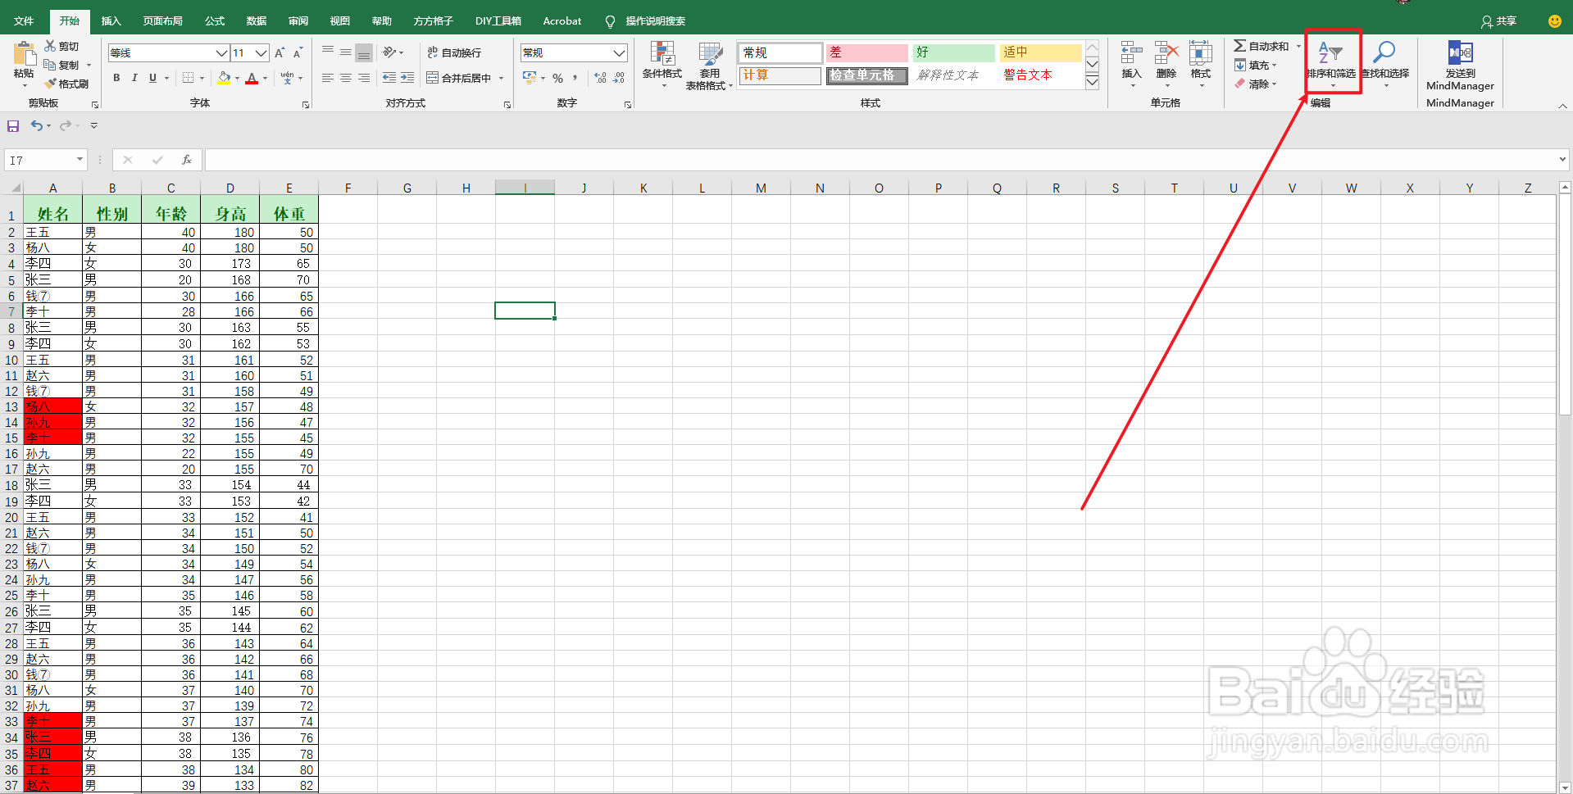
Task: Apply the 好 (Good) cell style
Action: pos(953,52)
